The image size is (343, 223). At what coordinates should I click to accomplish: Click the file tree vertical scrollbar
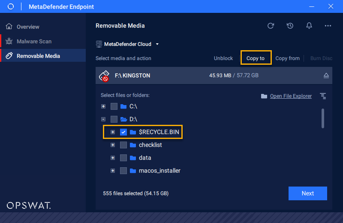(323, 118)
